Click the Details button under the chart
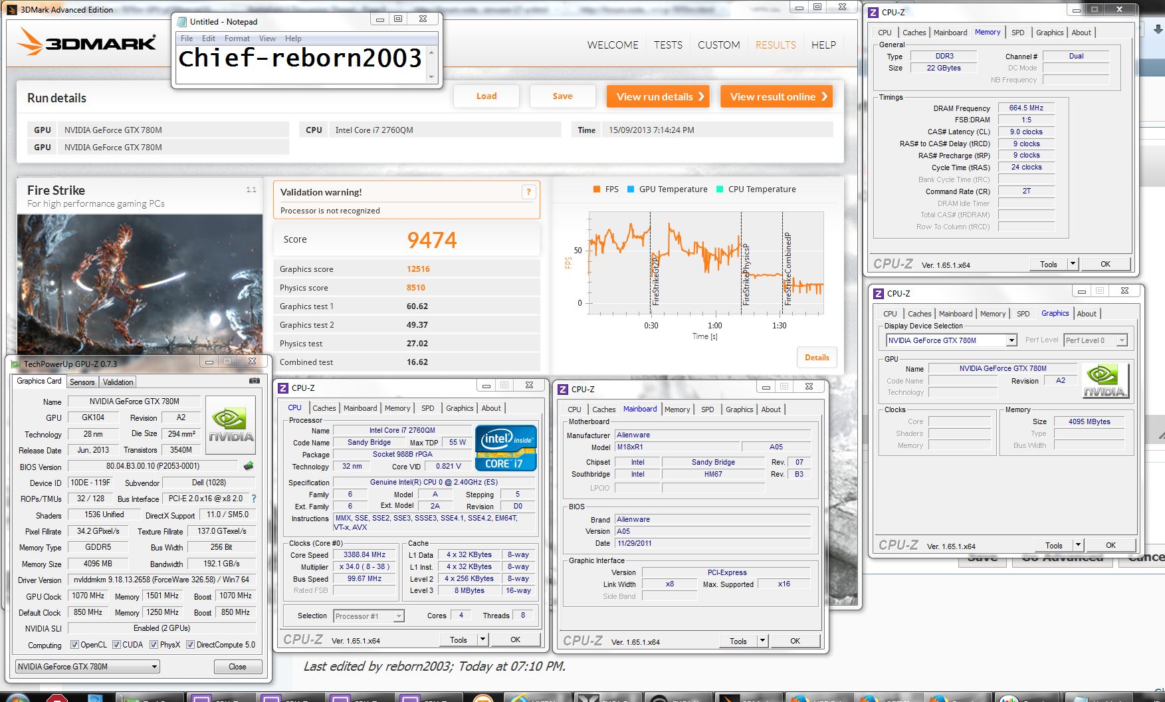Viewport: 1165px width, 702px height. point(817,358)
